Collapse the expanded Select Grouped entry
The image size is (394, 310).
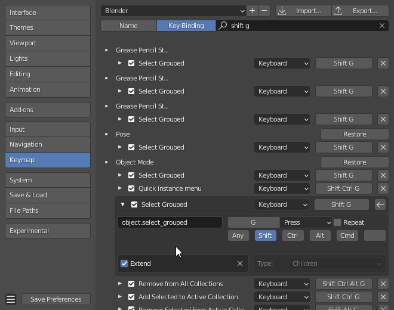click(x=122, y=204)
